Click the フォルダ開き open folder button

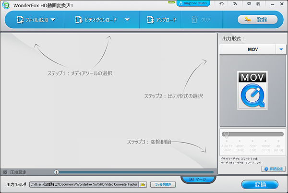click(x=163, y=184)
